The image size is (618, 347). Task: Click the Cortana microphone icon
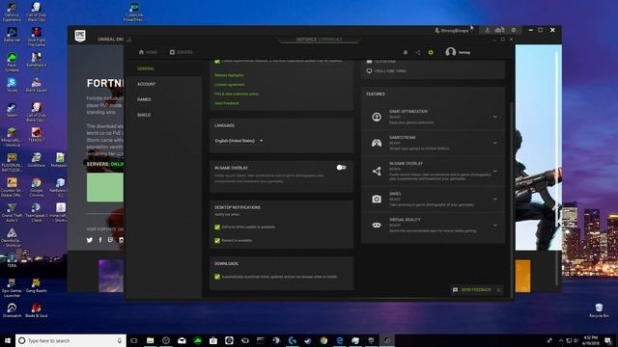[120, 340]
